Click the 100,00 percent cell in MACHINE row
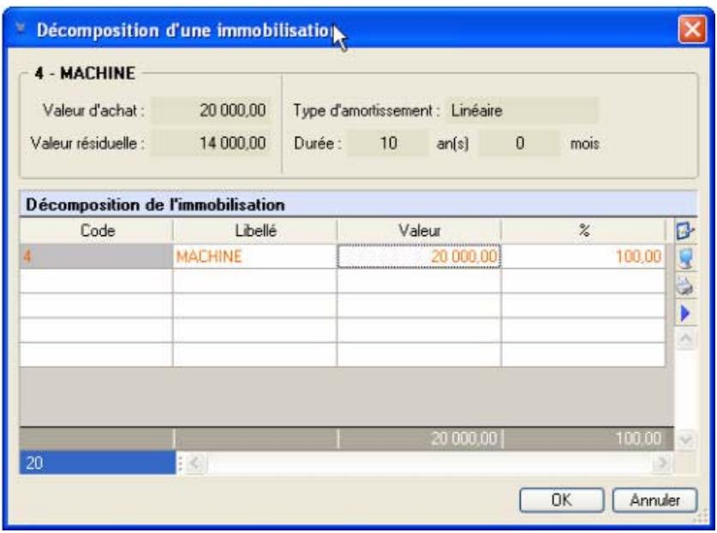 [x=583, y=256]
